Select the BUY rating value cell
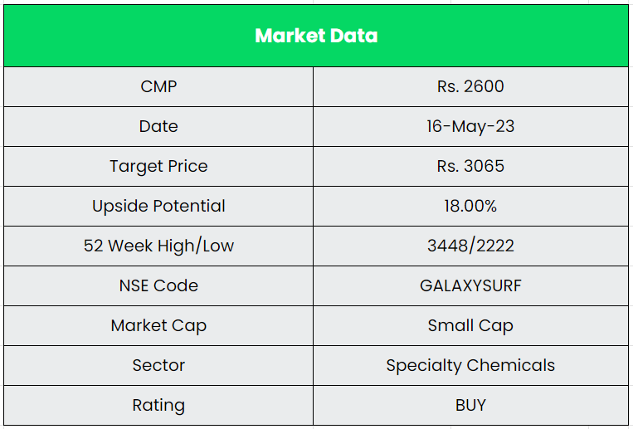 (470, 405)
